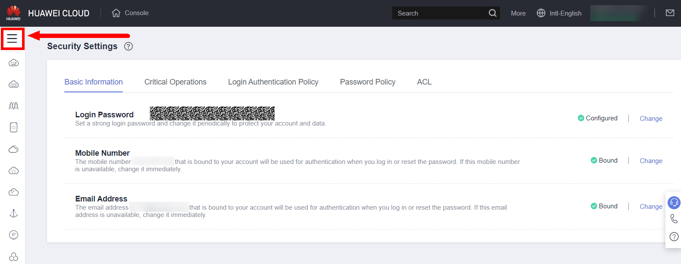Click help icon beside Security Settings

(128, 47)
